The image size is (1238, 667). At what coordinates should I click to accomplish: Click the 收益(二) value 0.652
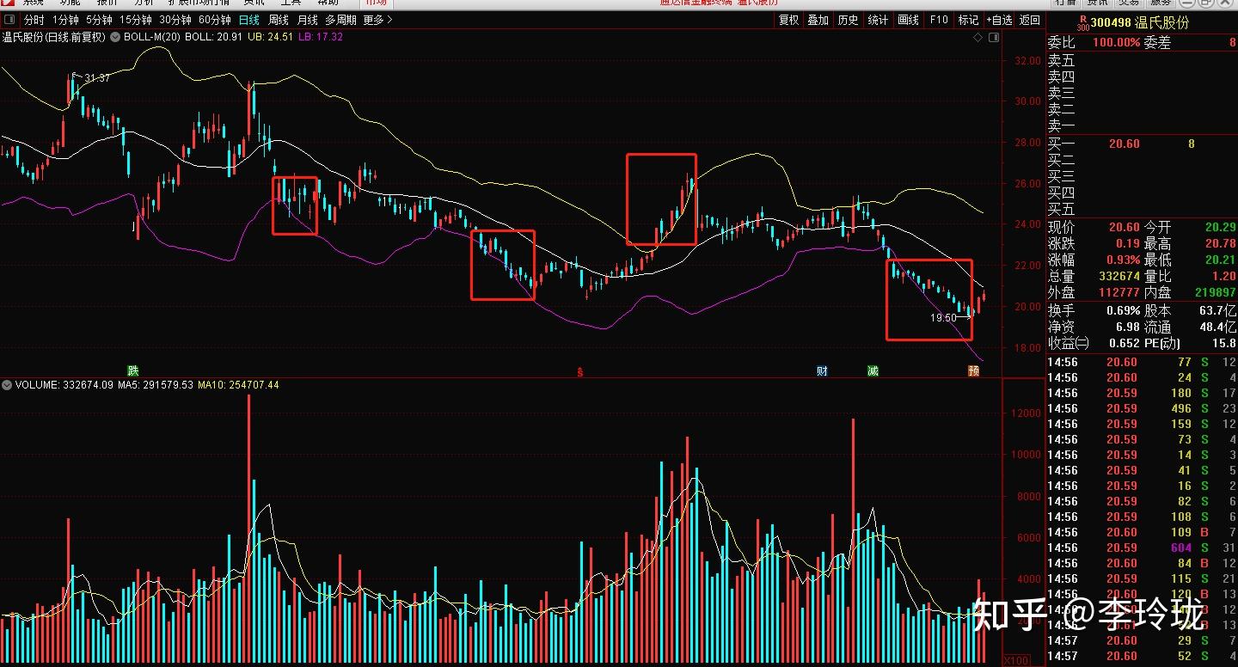[1124, 343]
